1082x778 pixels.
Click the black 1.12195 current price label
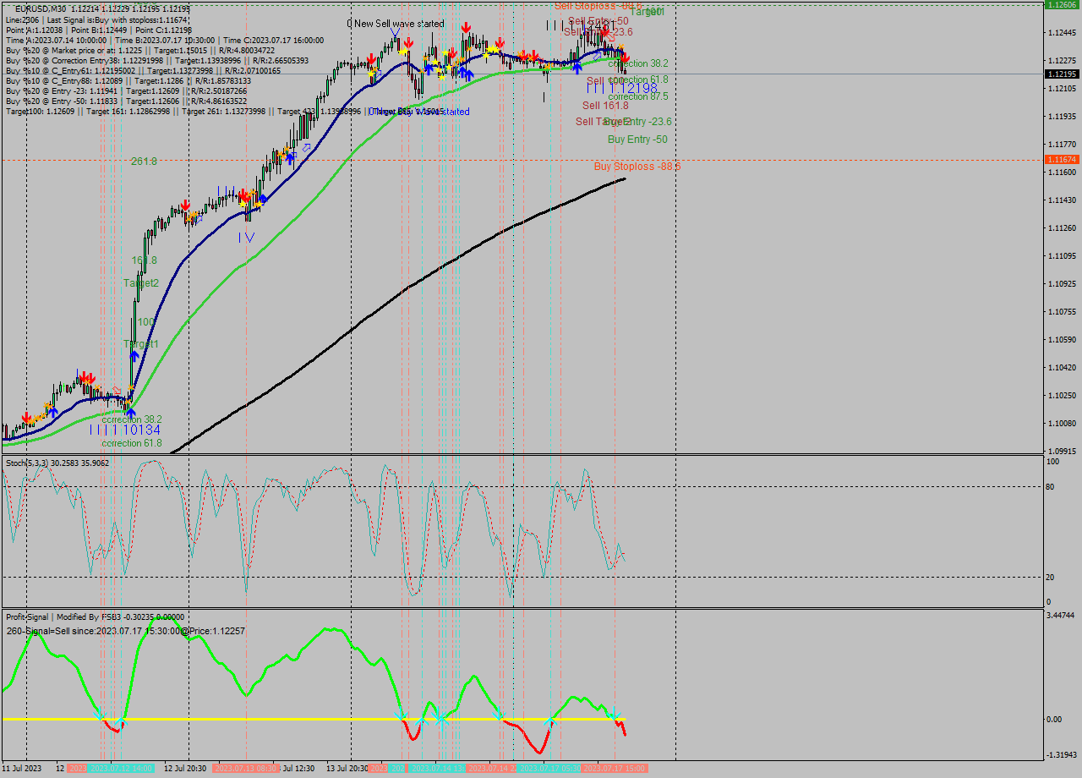pyautogui.click(x=1059, y=74)
